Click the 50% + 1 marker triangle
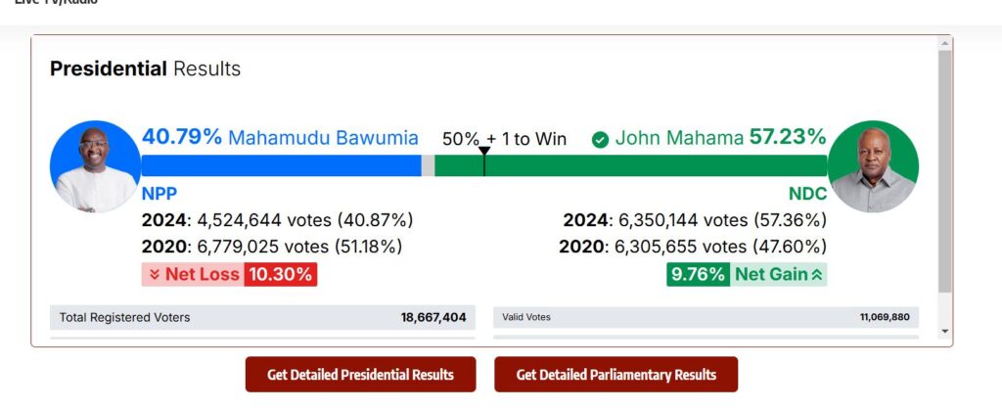The height and width of the screenshot is (410, 1002). coord(484,152)
